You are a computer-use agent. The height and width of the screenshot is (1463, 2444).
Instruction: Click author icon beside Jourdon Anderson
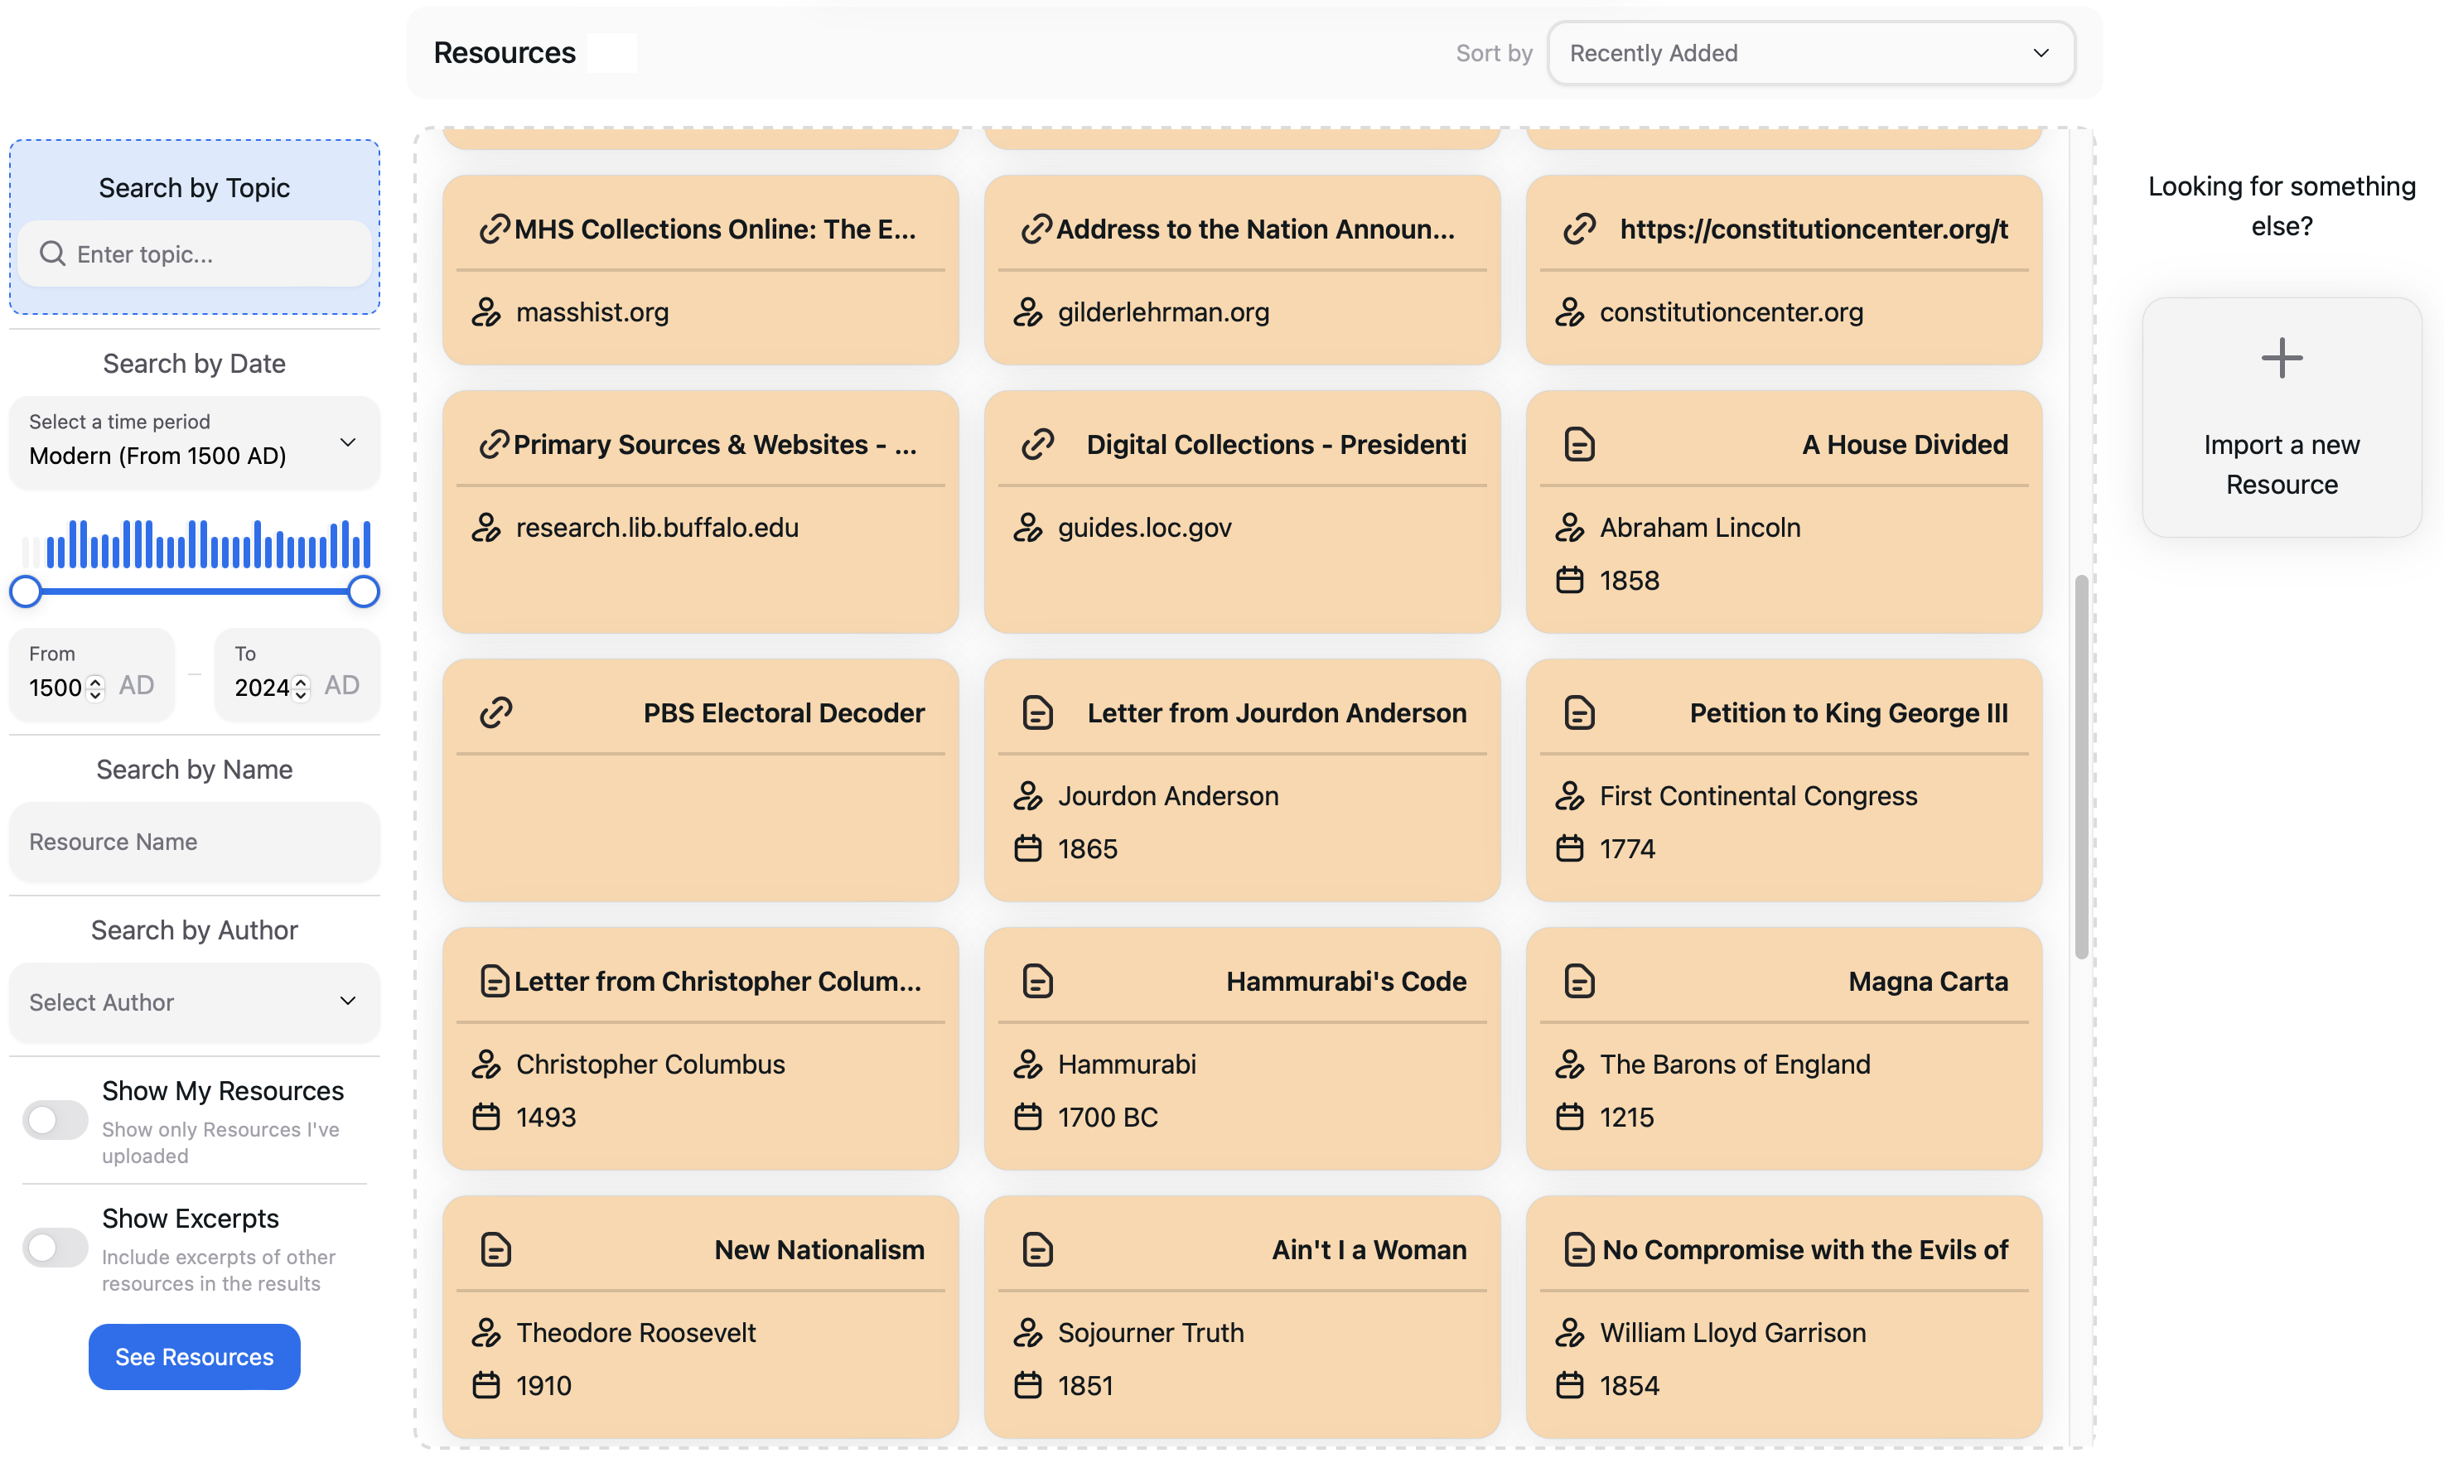pyautogui.click(x=1027, y=795)
